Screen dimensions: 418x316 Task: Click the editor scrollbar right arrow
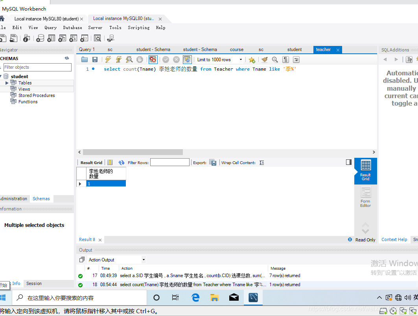coord(374,152)
